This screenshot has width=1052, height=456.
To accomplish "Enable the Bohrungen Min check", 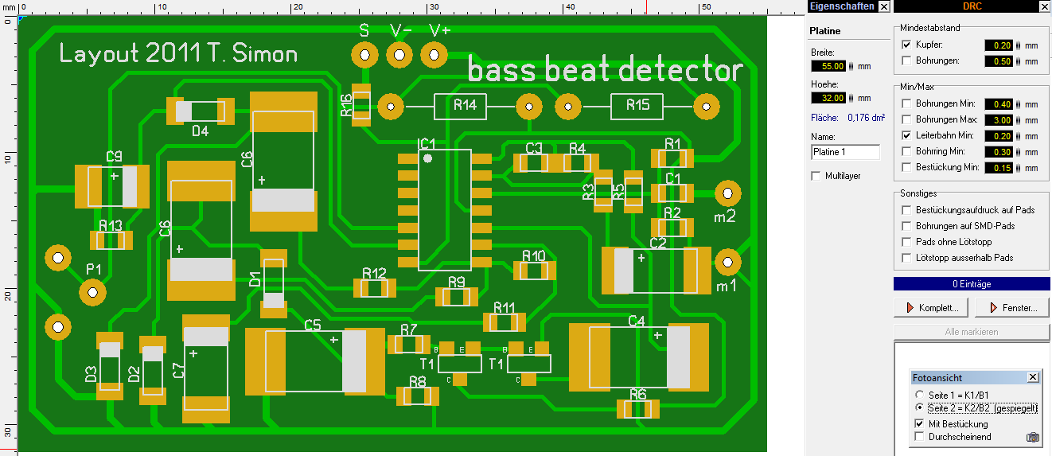I will point(906,103).
